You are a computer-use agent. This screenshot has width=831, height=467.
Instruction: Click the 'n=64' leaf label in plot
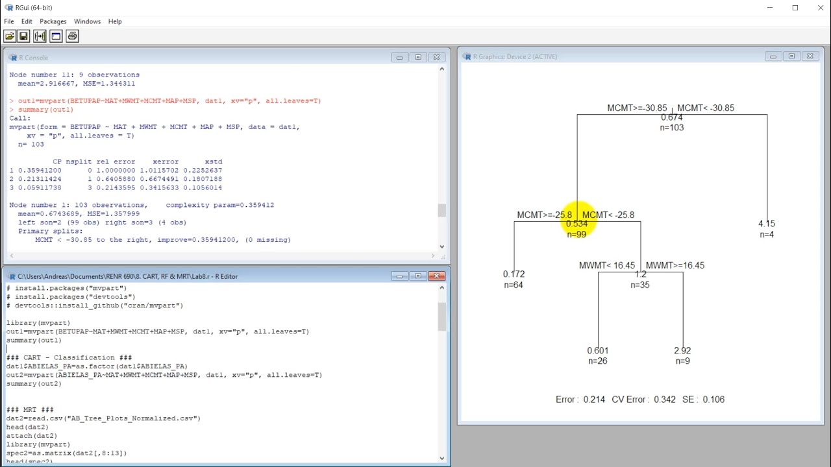(514, 285)
